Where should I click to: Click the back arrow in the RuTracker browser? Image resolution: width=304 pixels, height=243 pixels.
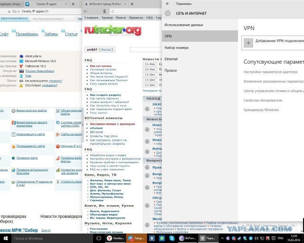86,11
